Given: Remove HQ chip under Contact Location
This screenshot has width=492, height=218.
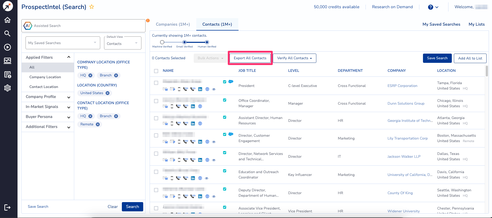Looking at the screenshot, I should pyautogui.click(x=90, y=116).
